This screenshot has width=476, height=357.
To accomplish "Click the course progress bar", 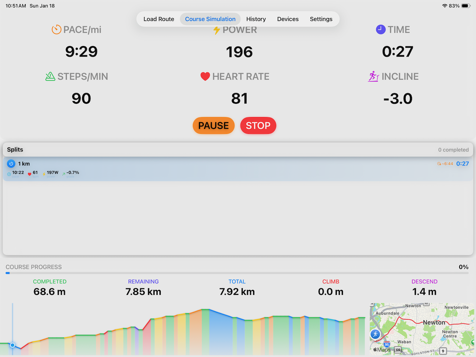I will [238, 273].
